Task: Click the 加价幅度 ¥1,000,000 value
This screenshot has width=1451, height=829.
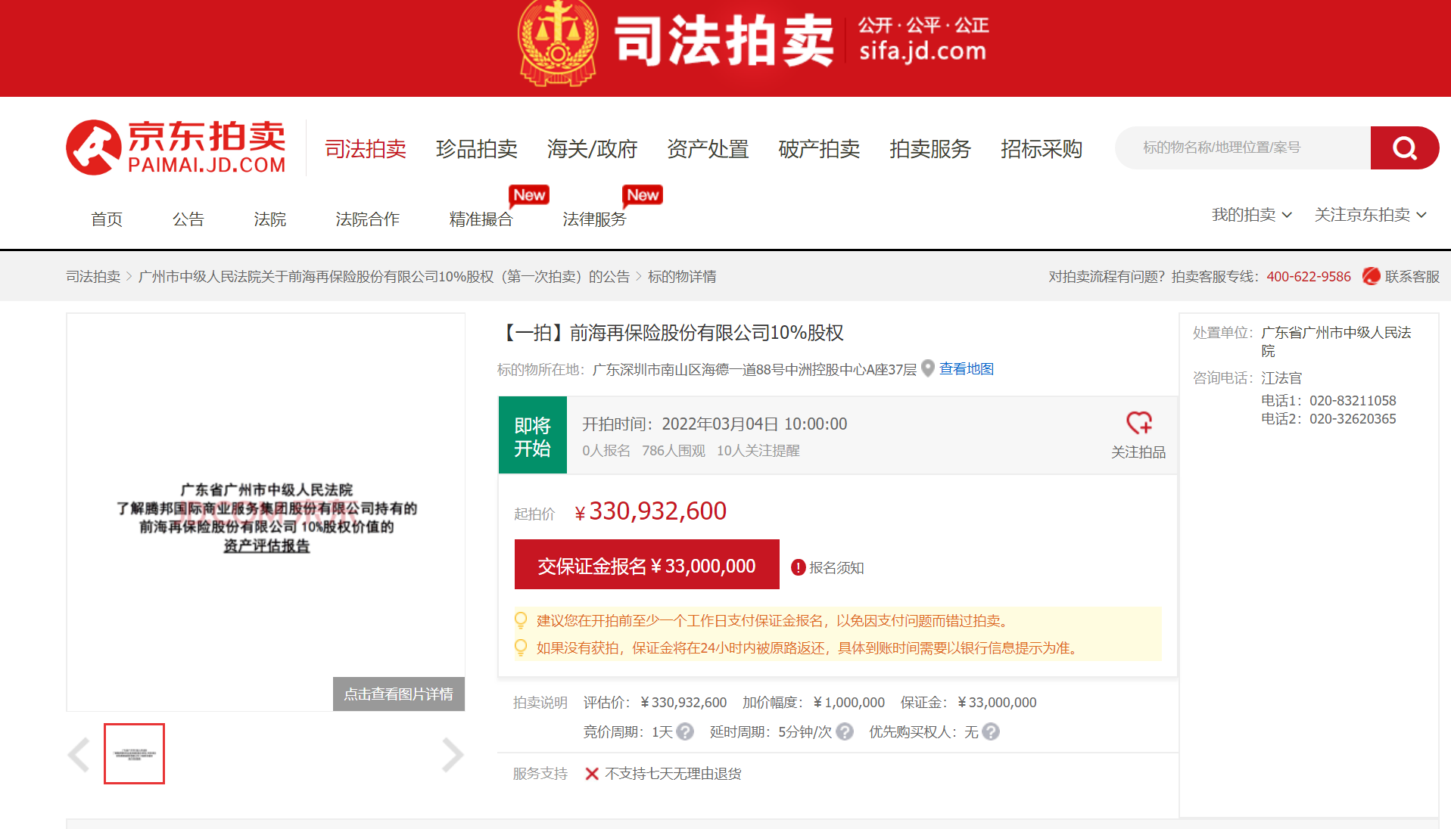Action: [x=849, y=703]
